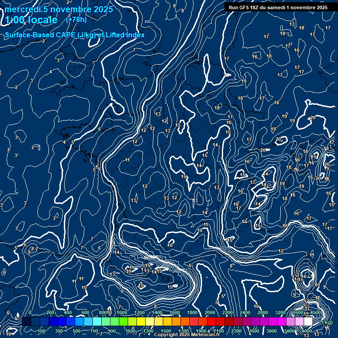This screenshot has width=338, height=338.
Task: Click the 1000 label above the legend
Action: tap(122, 312)
